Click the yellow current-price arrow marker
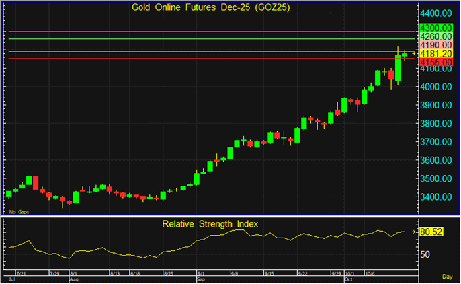Image resolution: width=461 pixels, height=284 pixels. coord(414,54)
